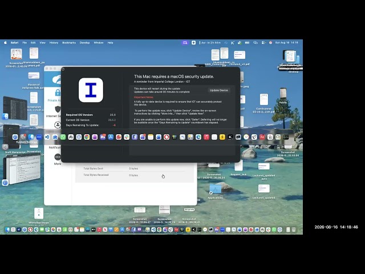The width and height of the screenshot is (365, 274).
Task: Select the Cardiosaver pdf desktop file
Action: point(263,103)
